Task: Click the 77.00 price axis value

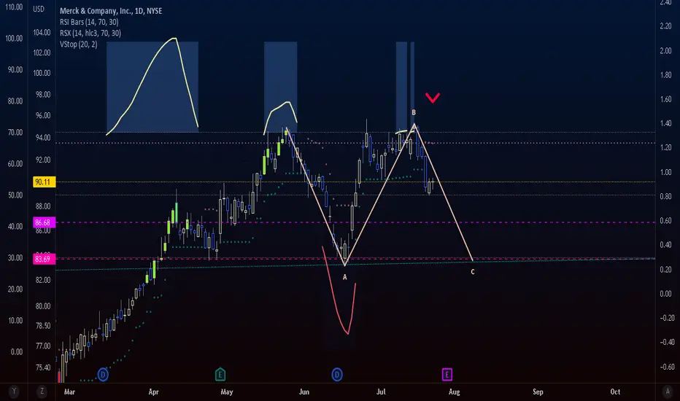Action: [42, 346]
